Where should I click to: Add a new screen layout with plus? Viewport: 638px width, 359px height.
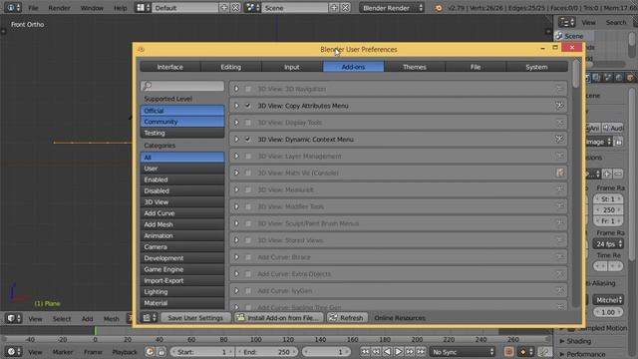[223, 8]
